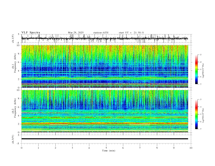Click time axis tick label '5'

(106, 148)
